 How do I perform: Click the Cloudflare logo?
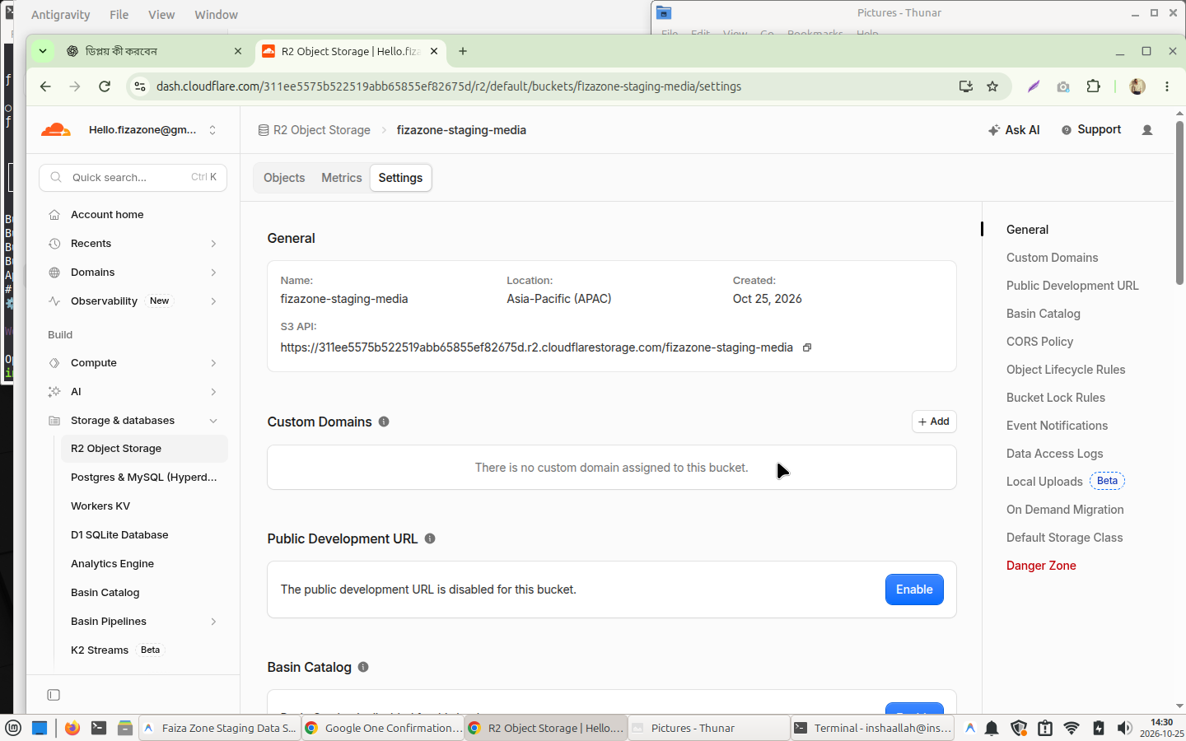(56, 130)
